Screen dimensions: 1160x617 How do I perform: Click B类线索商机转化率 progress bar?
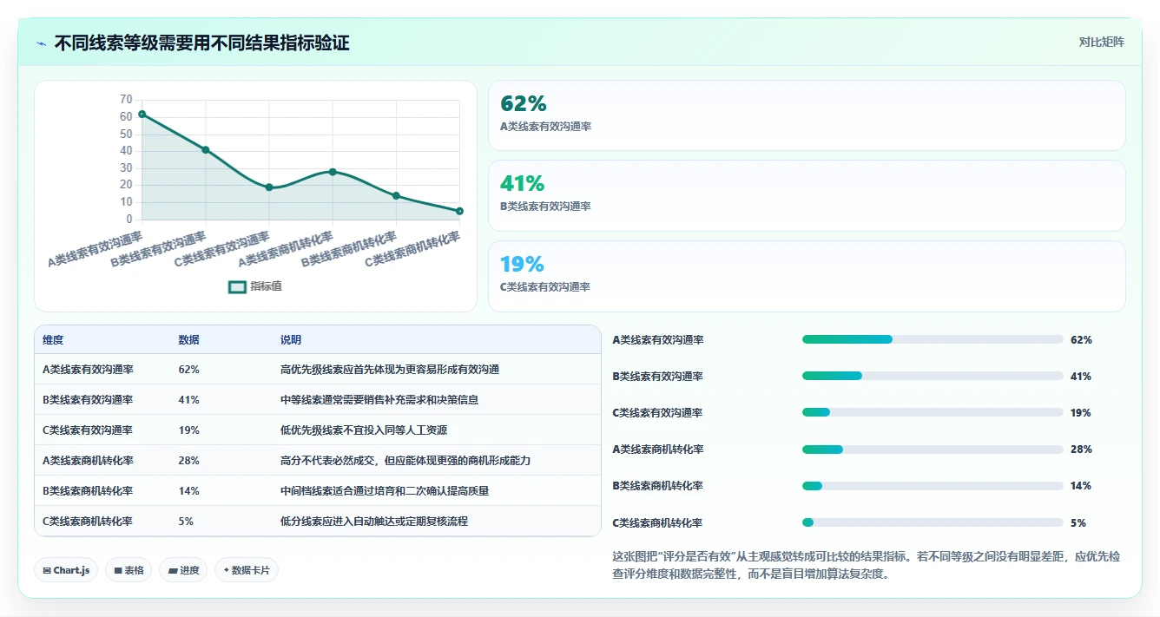tap(933, 486)
